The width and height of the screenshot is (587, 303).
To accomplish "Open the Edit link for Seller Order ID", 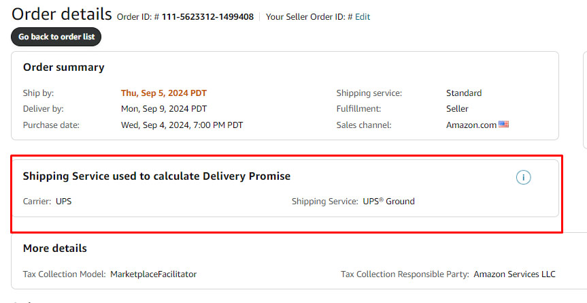I will [x=363, y=17].
